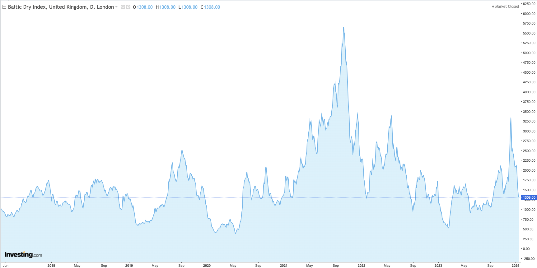
Task: Open the Baltic Dry Index title dropdown arrow
Action: point(116,7)
